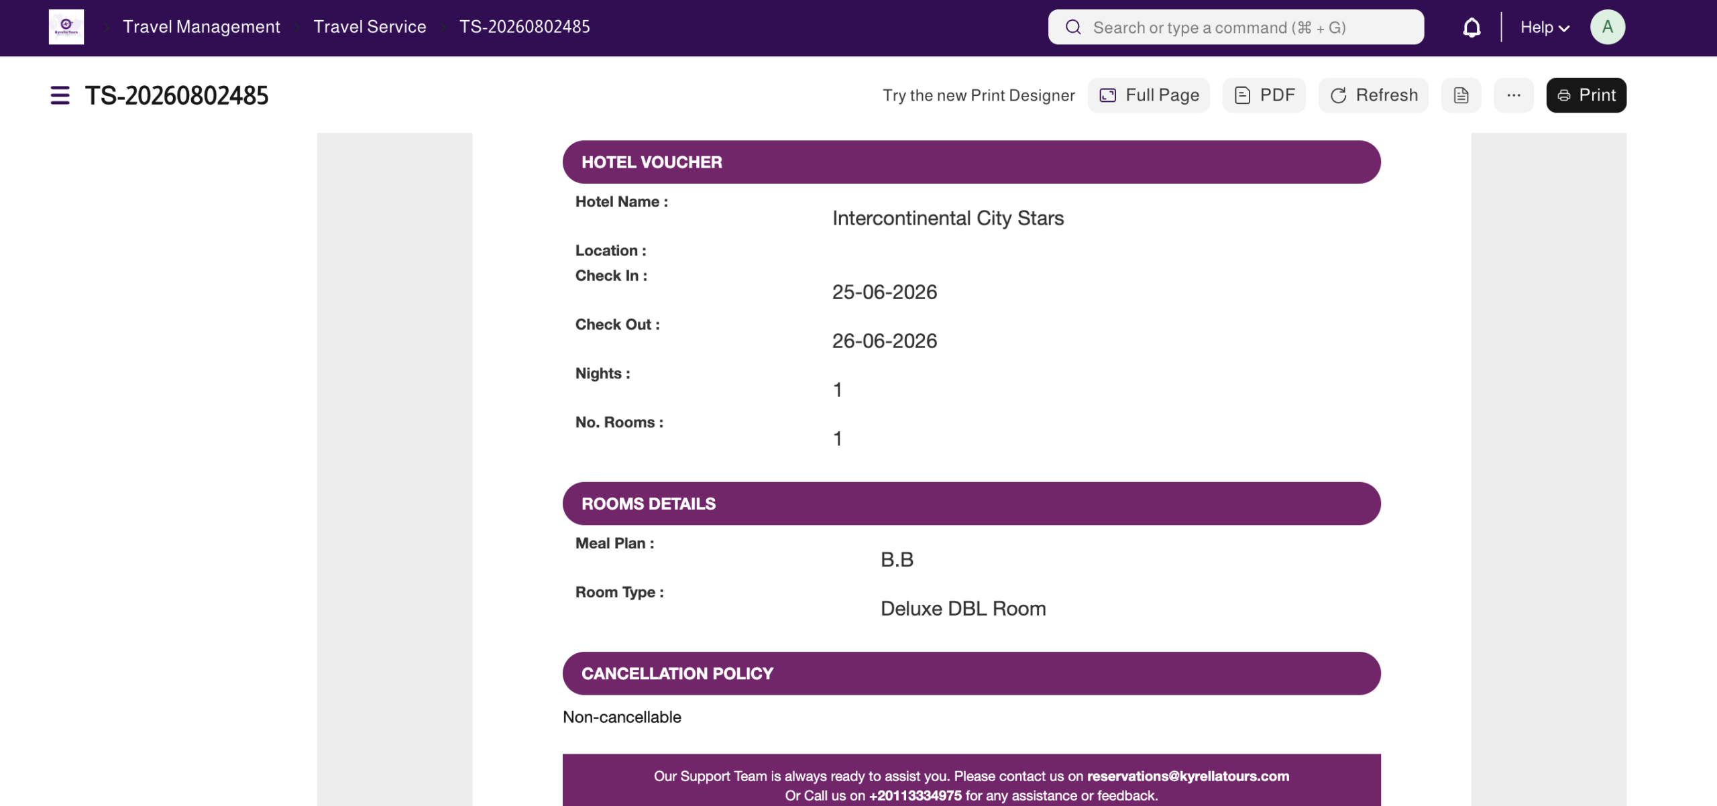This screenshot has width=1717, height=806.
Task: Click the CANCELLATION POLICY header
Action: point(971,673)
